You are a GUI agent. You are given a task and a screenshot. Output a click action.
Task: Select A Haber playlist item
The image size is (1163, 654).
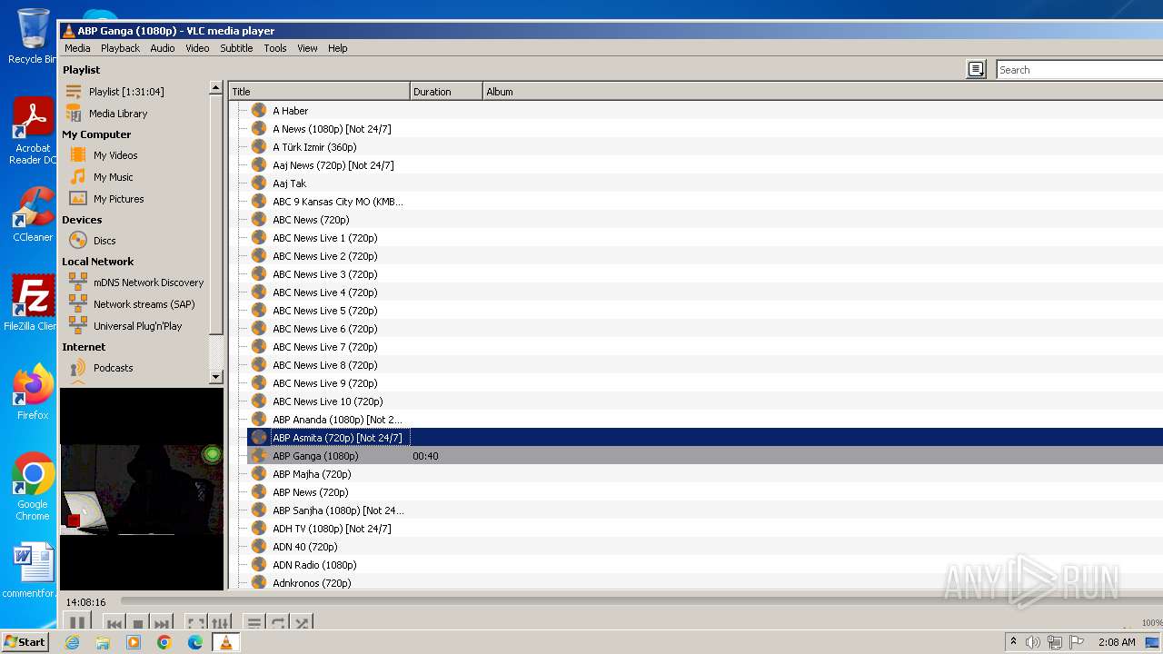click(290, 111)
